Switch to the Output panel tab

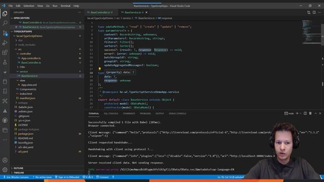point(160,113)
